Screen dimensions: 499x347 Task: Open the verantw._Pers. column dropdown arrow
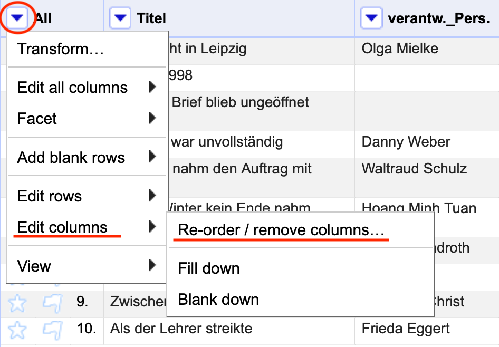[x=371, y=19]
